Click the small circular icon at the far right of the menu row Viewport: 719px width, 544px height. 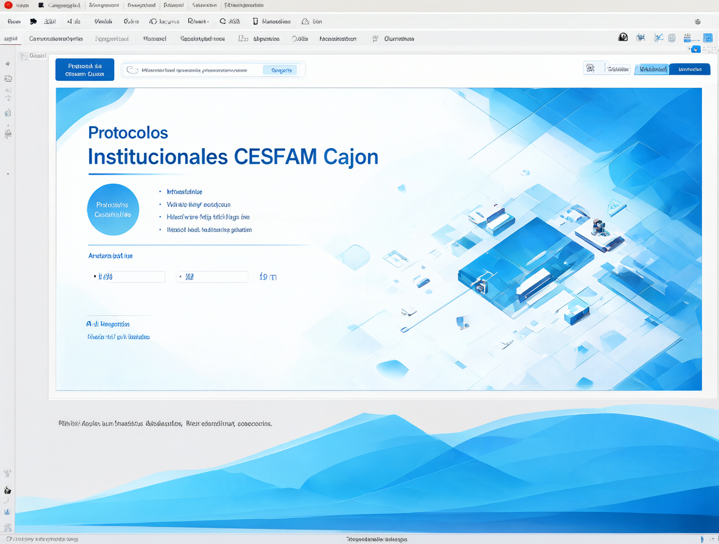tap(698, 21)
